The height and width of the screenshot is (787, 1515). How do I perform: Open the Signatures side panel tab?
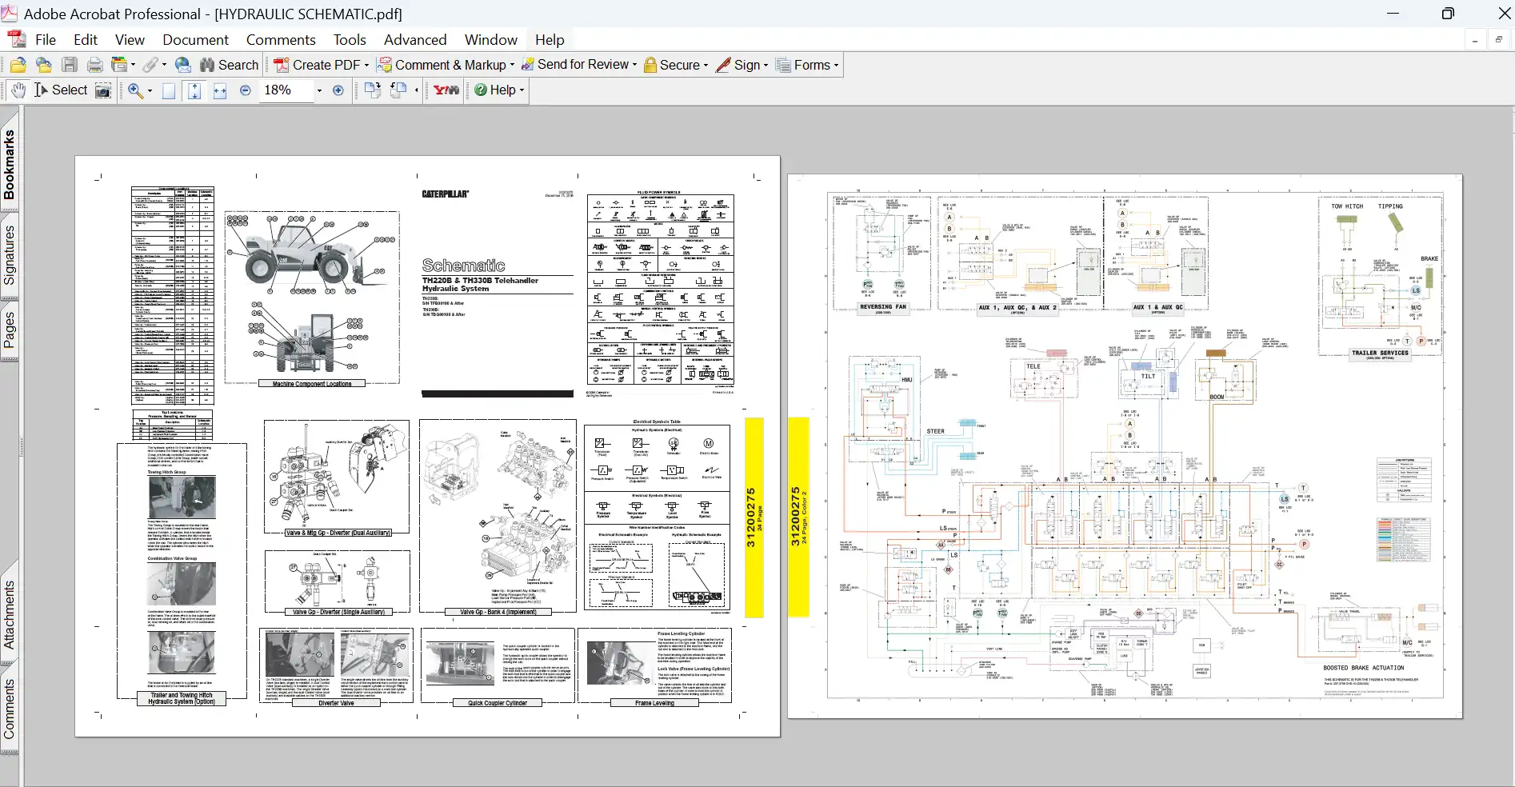pyautogui.click(x=10, y=254)
